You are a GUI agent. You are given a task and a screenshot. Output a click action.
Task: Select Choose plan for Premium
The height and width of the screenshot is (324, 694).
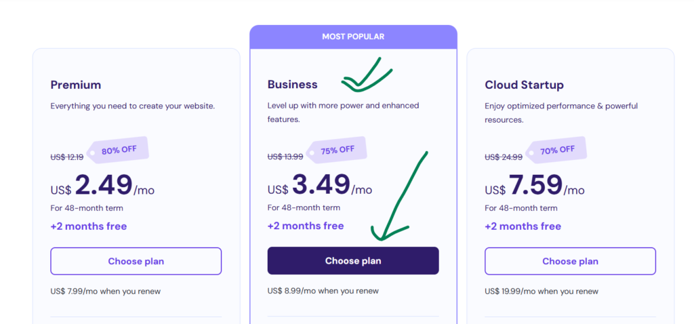coord(136,261)
